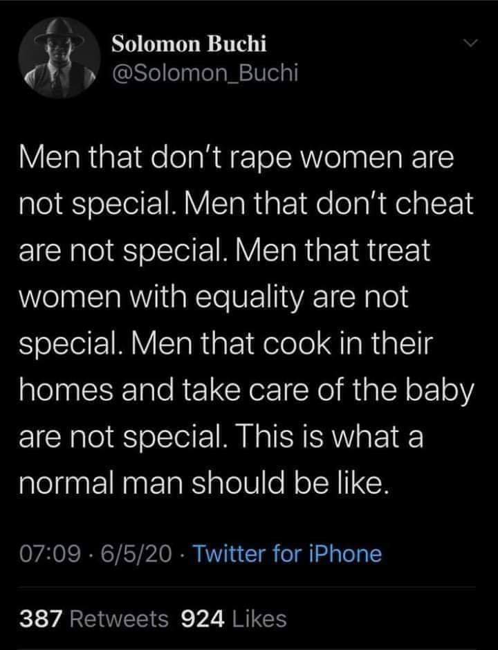Open the Solomon Buchi display name
Screen dimensions: 498x650
click(x=189, y=44)
